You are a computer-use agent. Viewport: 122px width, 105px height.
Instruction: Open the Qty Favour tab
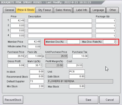coord(44,10)
